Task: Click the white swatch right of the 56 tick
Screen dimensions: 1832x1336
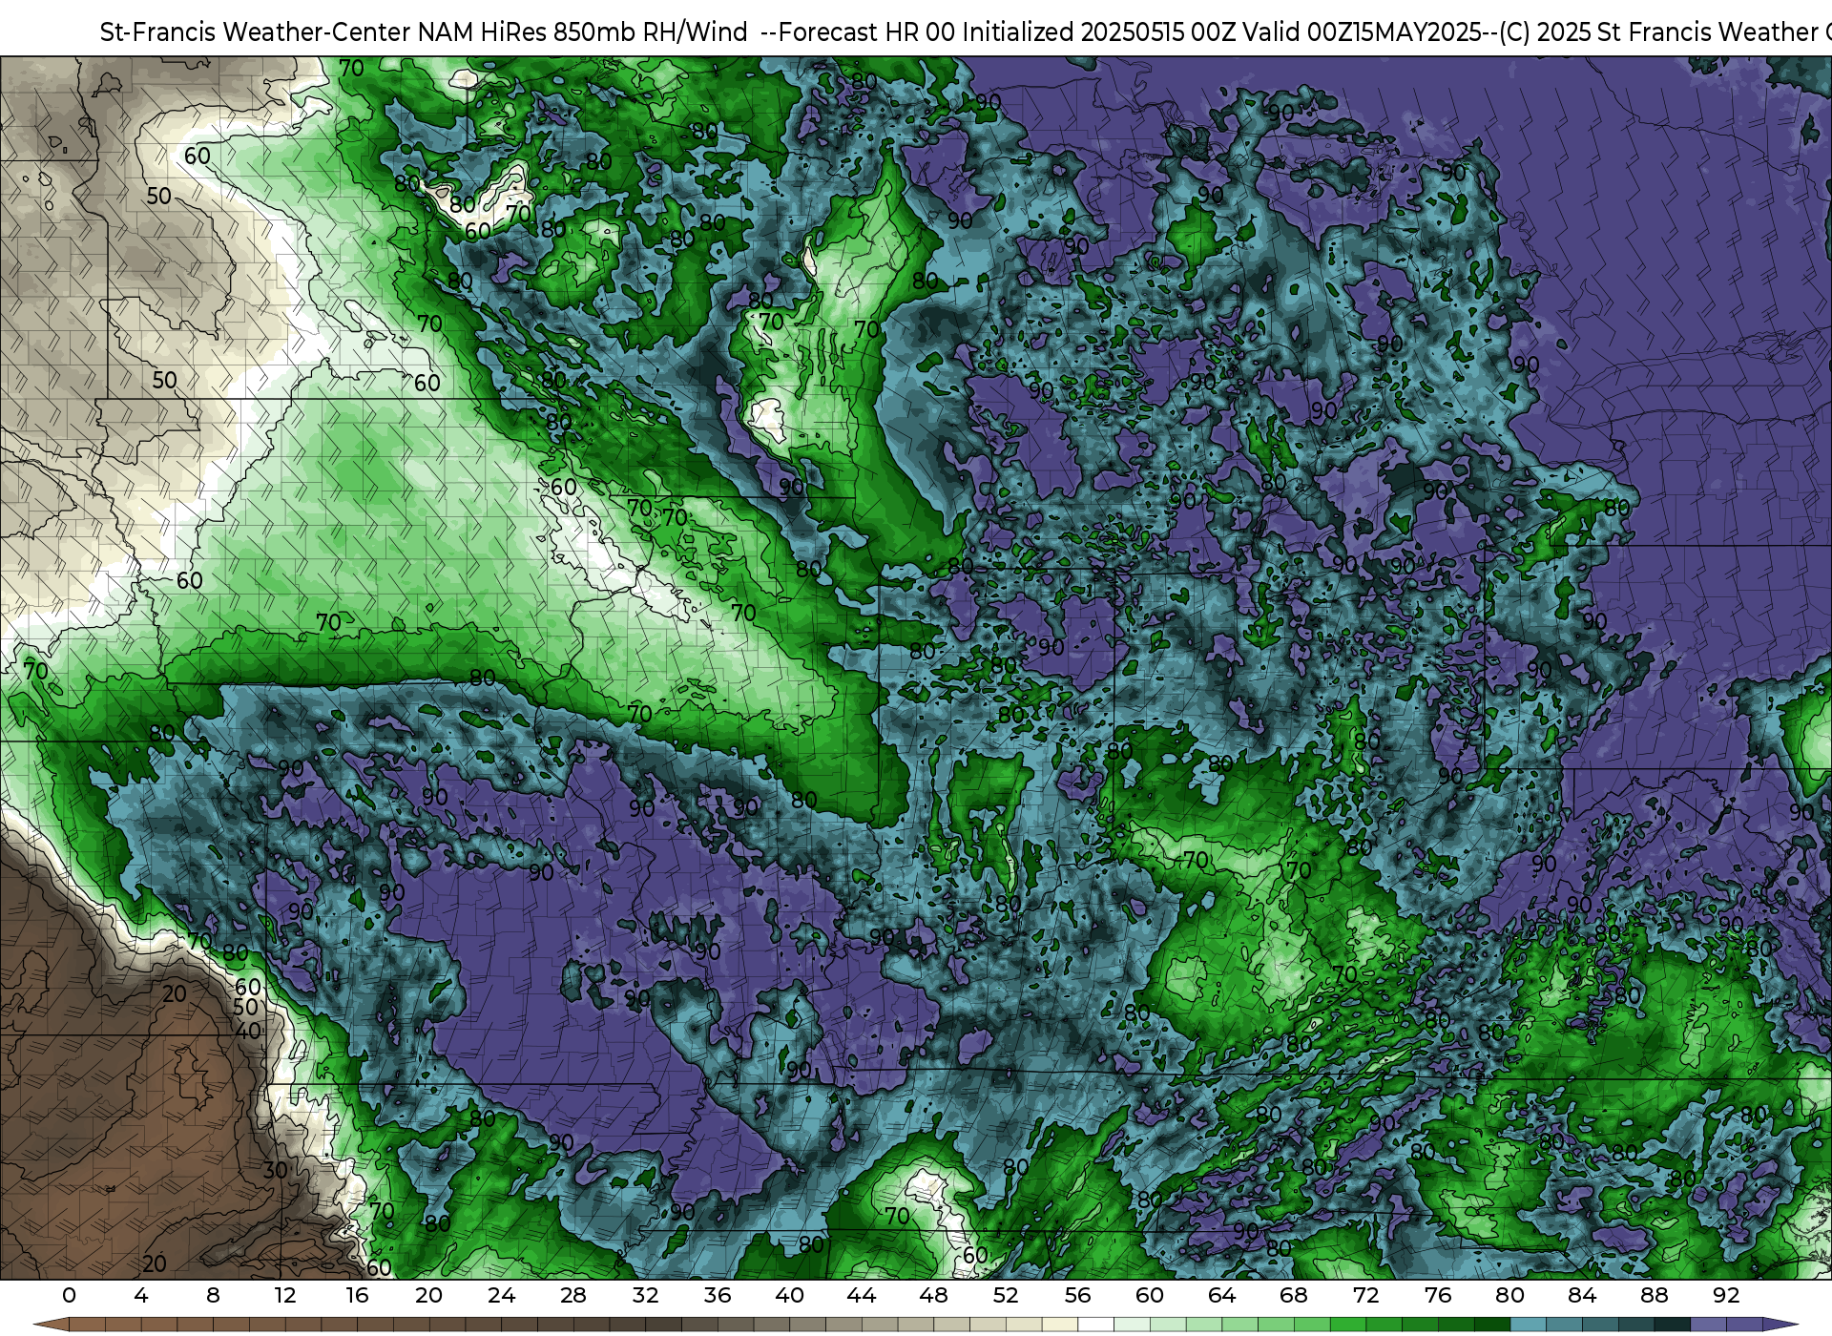Action: coord(1096,1325)
